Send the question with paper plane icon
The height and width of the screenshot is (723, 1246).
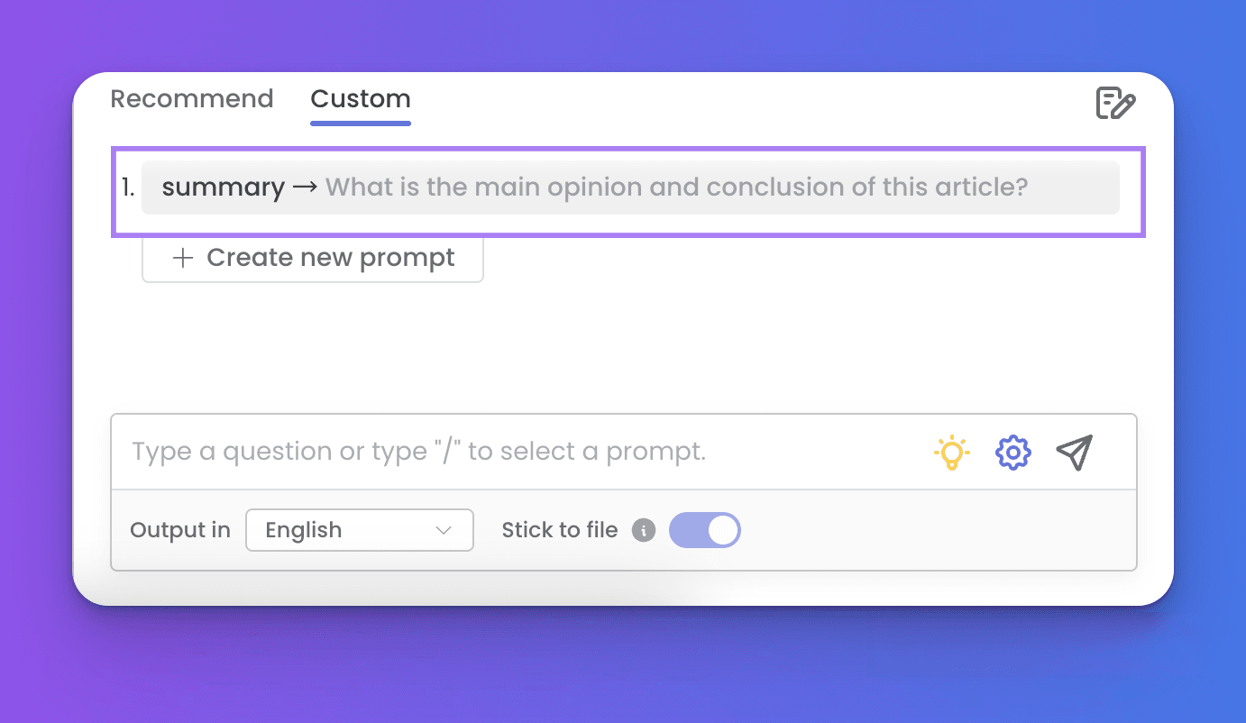pos(1074,452)
